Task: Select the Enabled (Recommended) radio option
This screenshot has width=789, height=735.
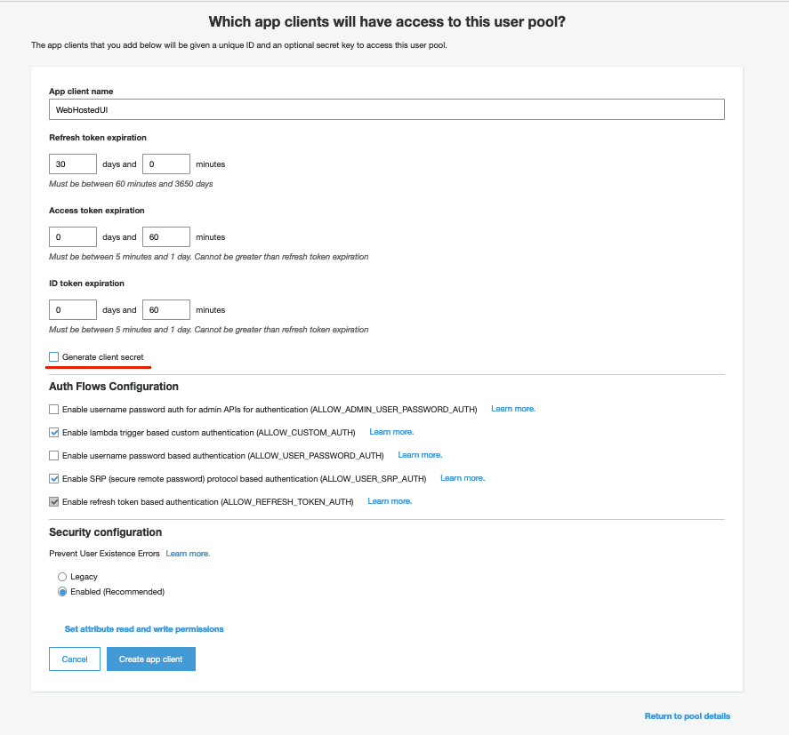Action: click(x=62, y=592)
